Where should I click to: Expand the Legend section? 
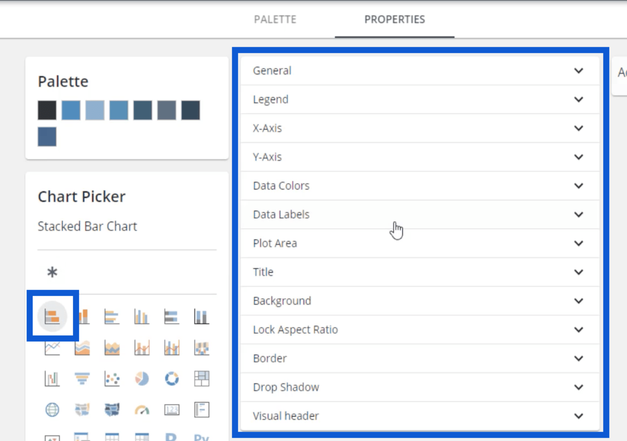(420, 99)
